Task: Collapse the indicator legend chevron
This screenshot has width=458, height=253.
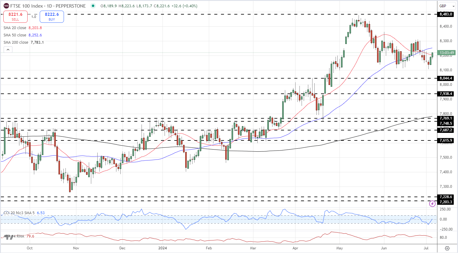Action: 8,50
